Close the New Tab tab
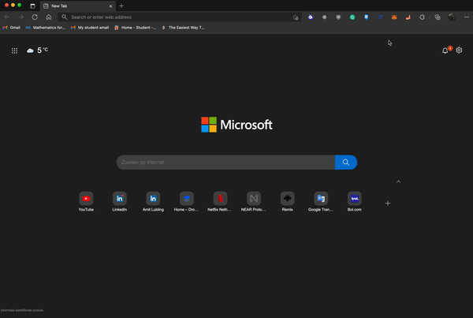This screenshot has height=318, width=473. (110, 6)
